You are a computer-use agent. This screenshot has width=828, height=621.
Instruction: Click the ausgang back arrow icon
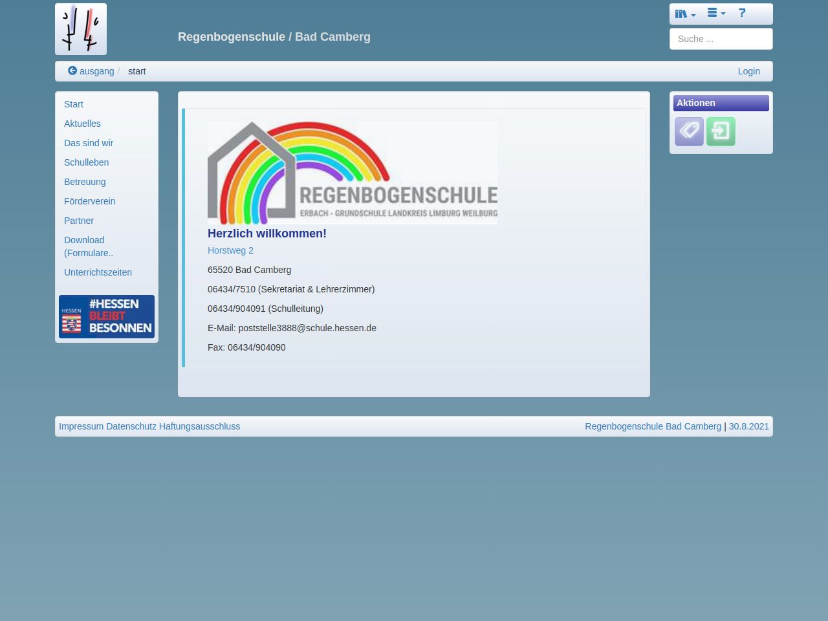(72, 71)
